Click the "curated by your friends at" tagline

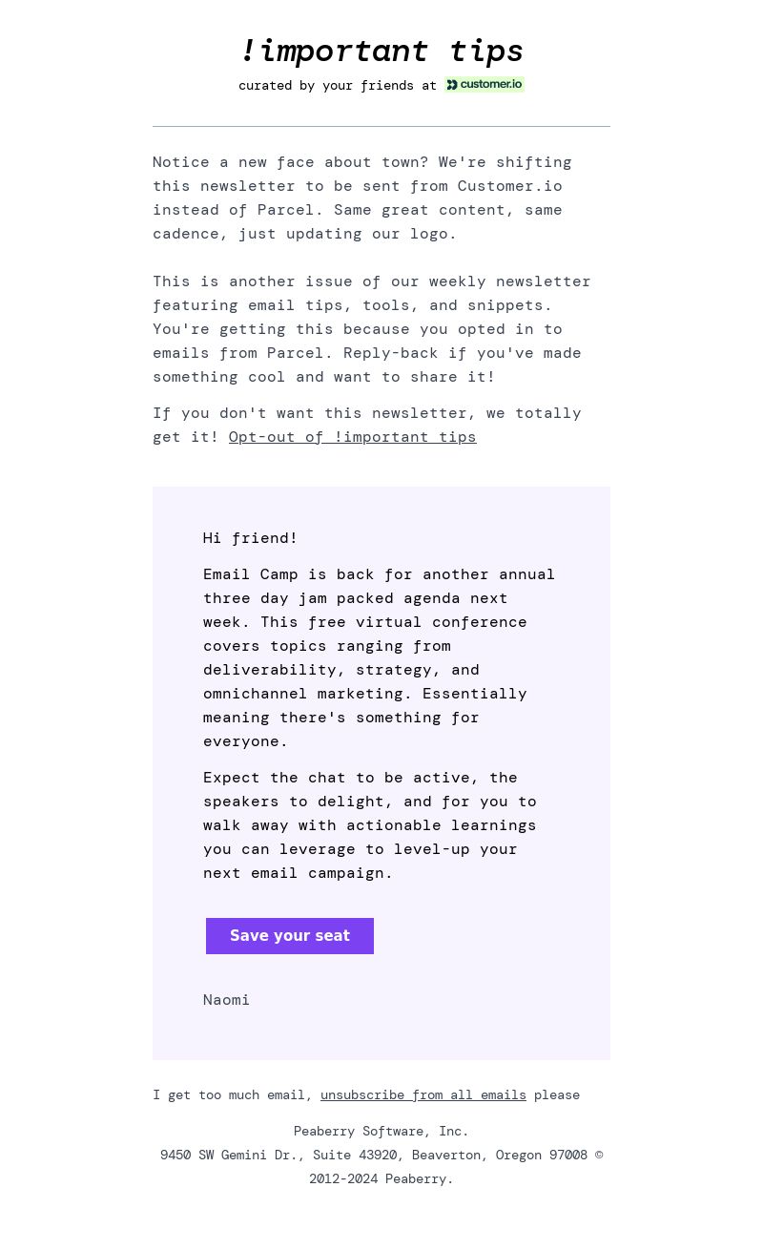[338, 86]
